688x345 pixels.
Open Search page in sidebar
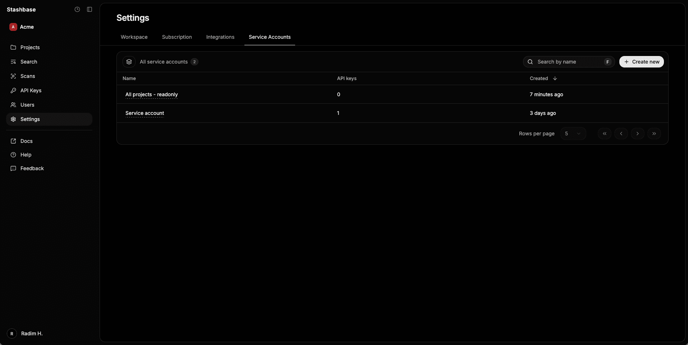49,62
